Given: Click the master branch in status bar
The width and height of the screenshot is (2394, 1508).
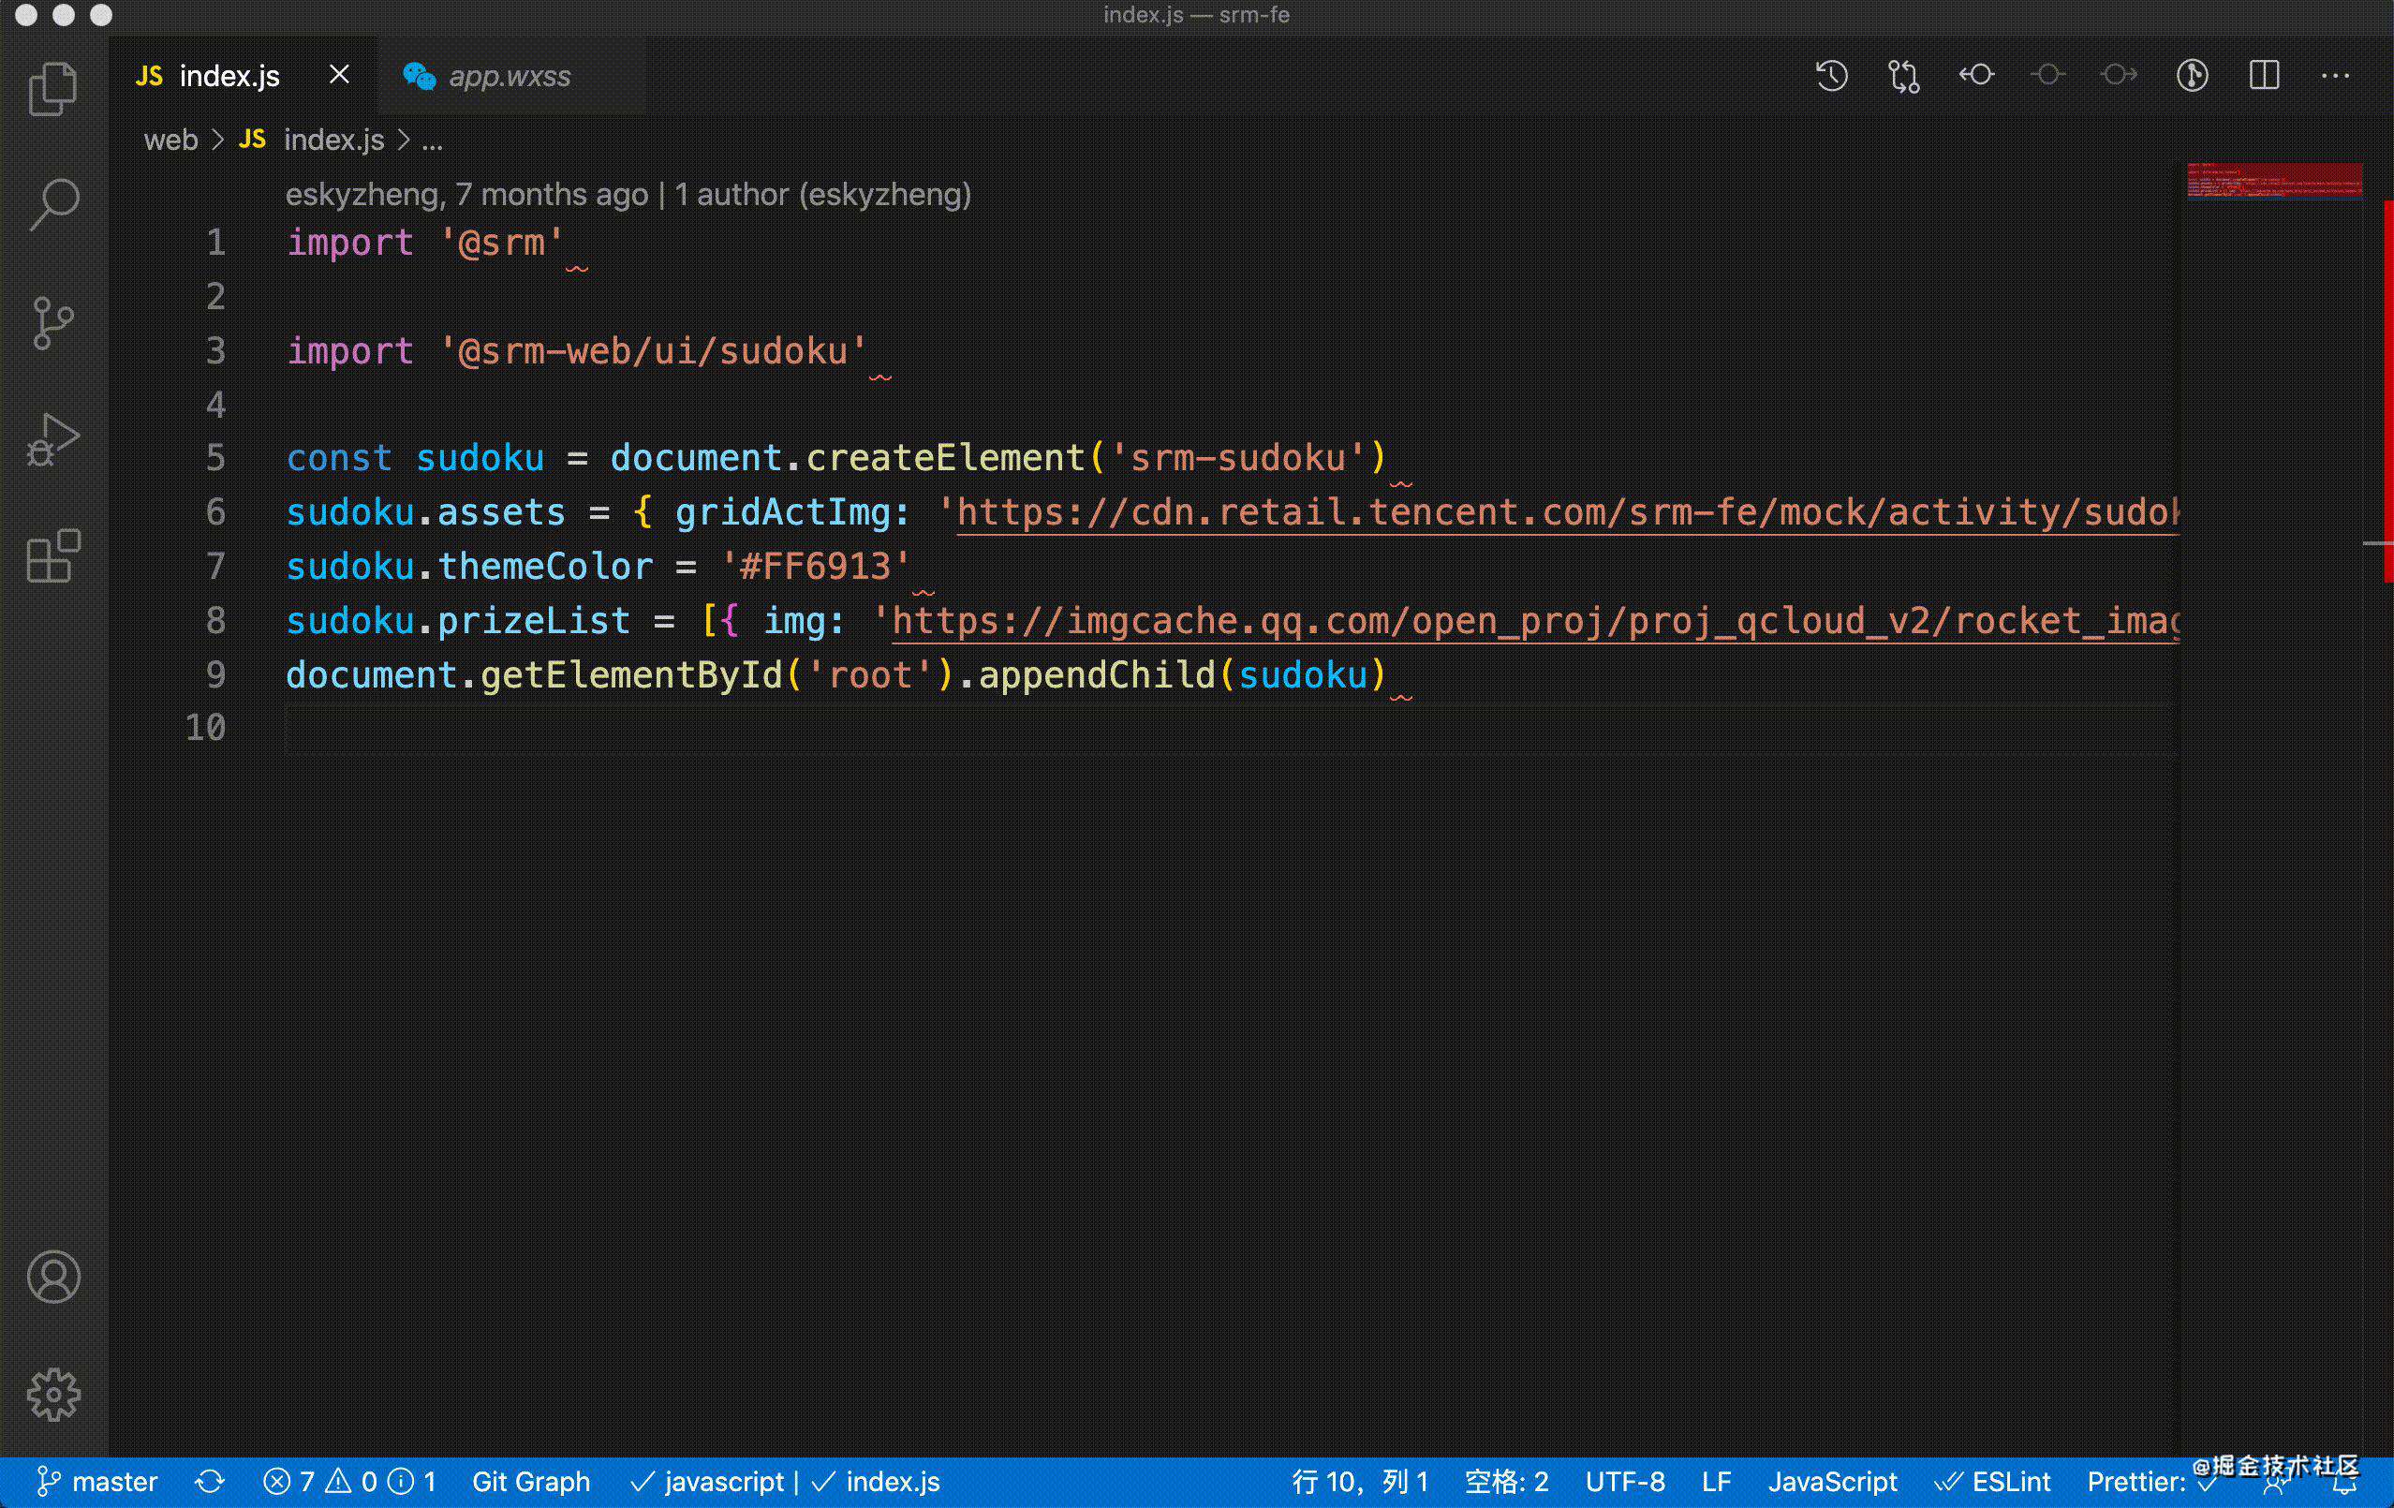Looking at the screenshot, I should point(96,1482).
